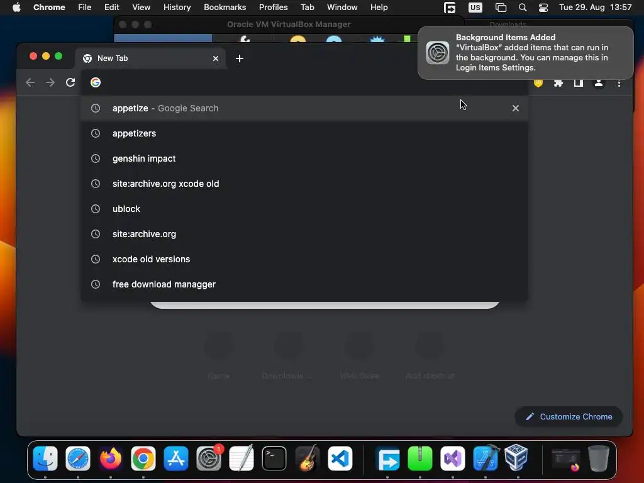644x483 pixels.
Task: Launch Xcode from the Dock
Action: (486, 458)
